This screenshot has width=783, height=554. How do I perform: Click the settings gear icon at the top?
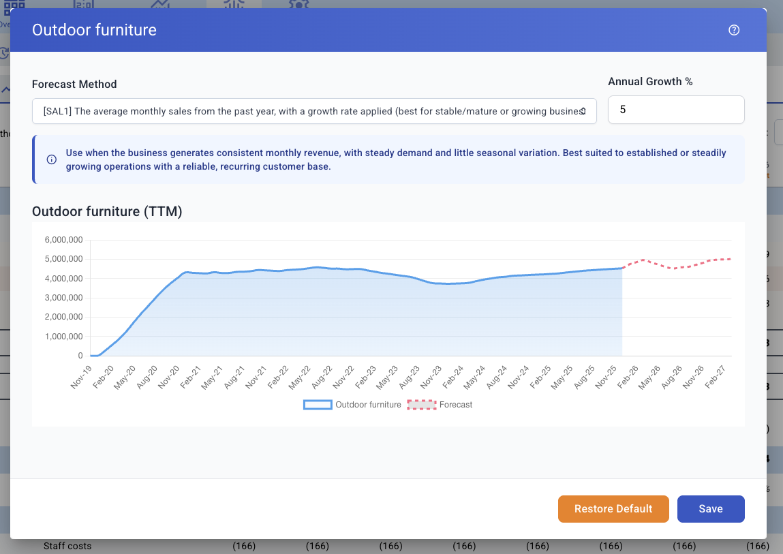point(298,3)
